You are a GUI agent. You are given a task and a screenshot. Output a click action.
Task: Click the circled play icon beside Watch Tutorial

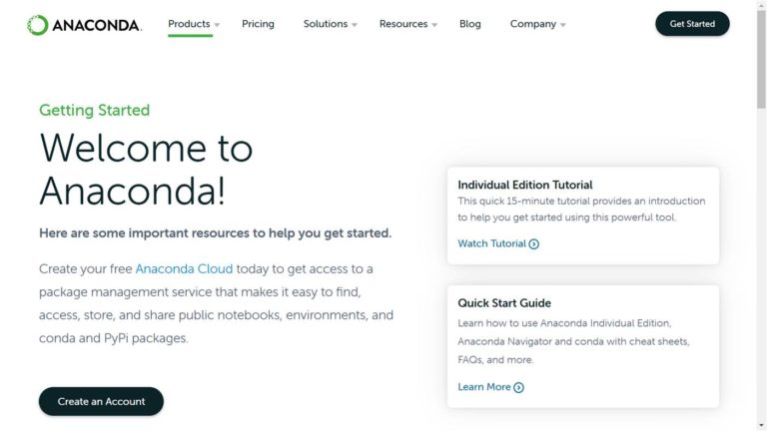534,244
